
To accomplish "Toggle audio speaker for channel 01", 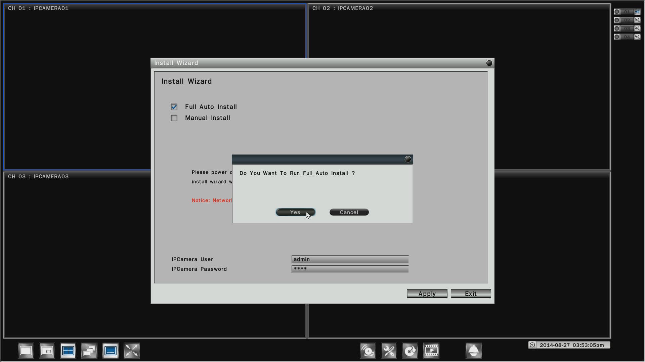I will tap(637, 12).
